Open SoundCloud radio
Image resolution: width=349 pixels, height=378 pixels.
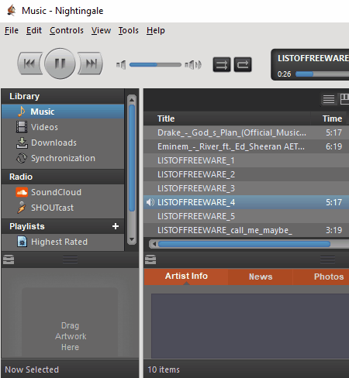63,192
